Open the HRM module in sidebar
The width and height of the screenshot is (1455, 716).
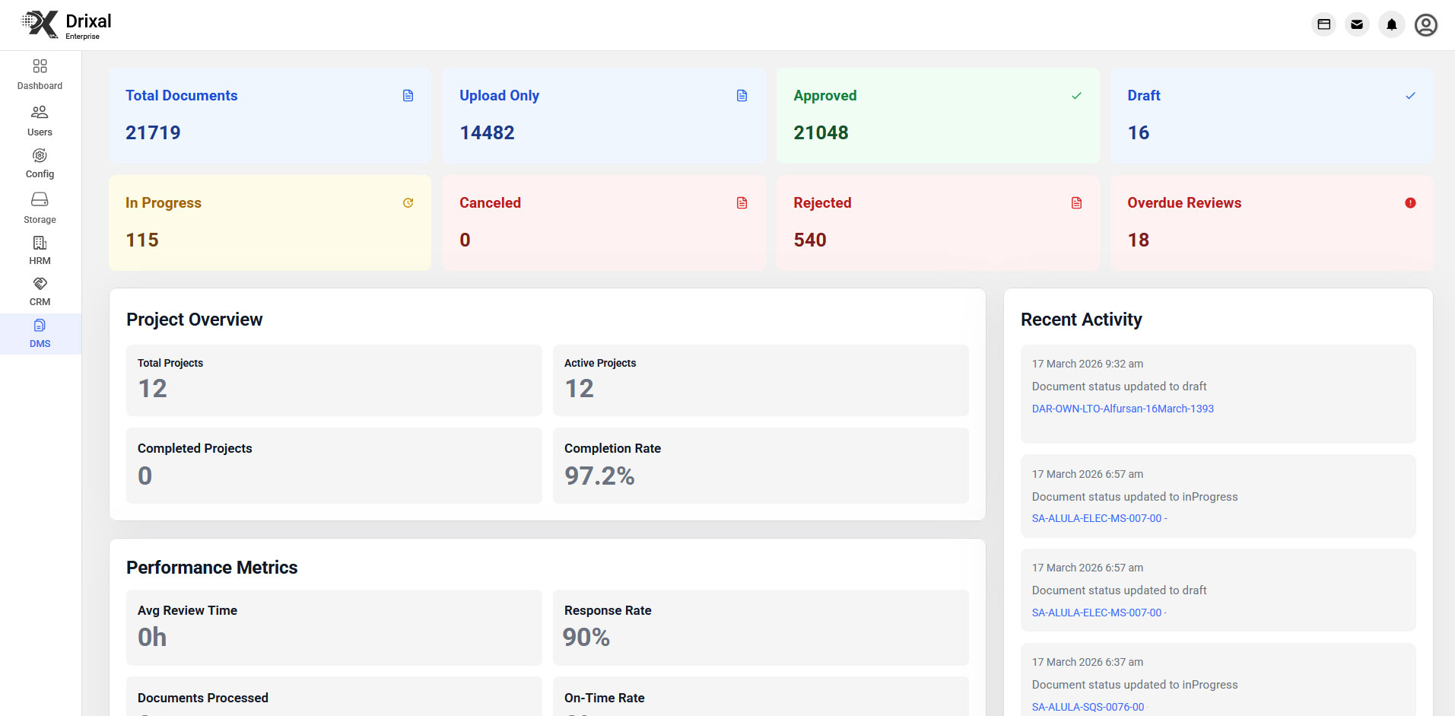tap(40, 250)
